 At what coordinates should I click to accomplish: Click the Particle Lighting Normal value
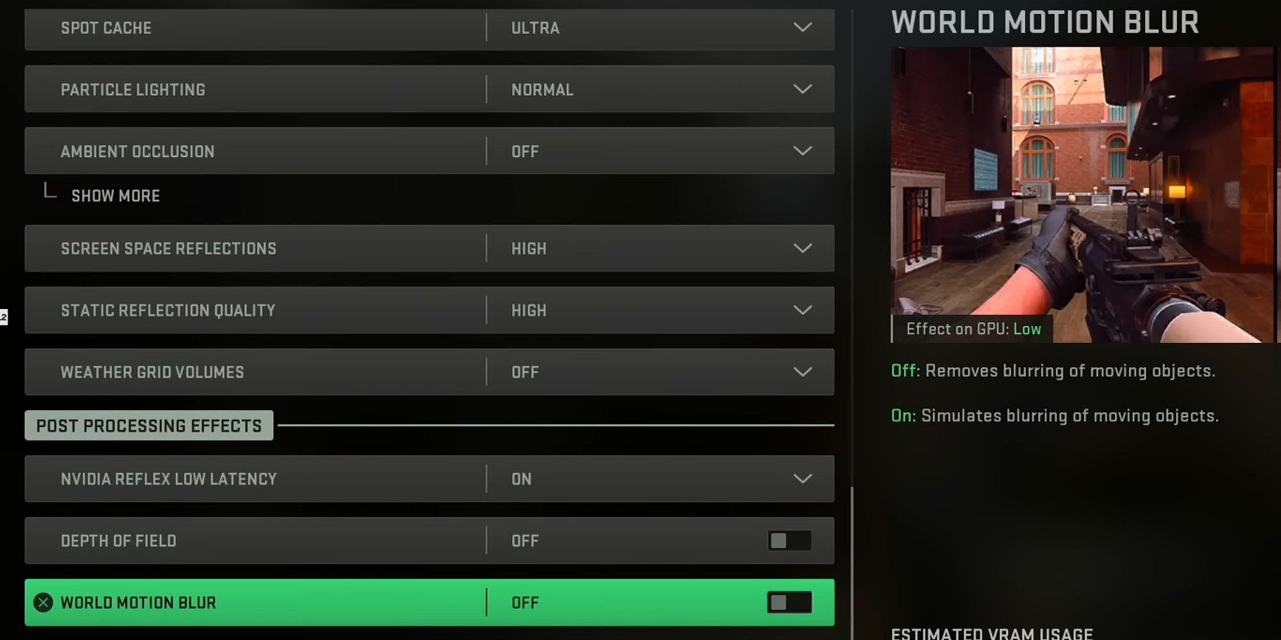pos(543,90)
